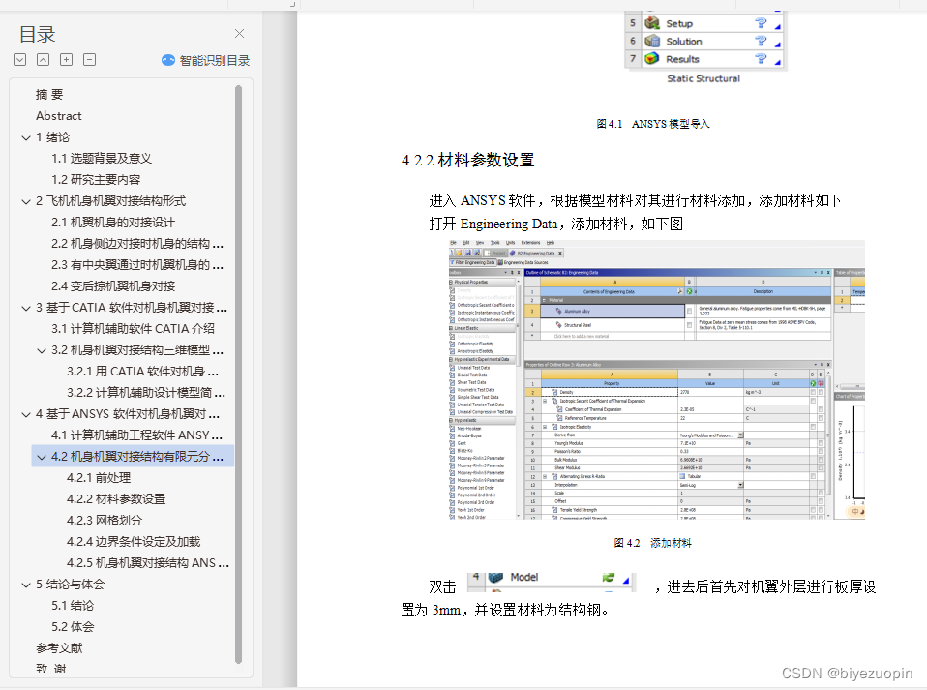Viewport: 927px width, 690px height.
Task: Collapse chapter 2 飞机机身机翼对接结构形式
Action: click(26, 200)
